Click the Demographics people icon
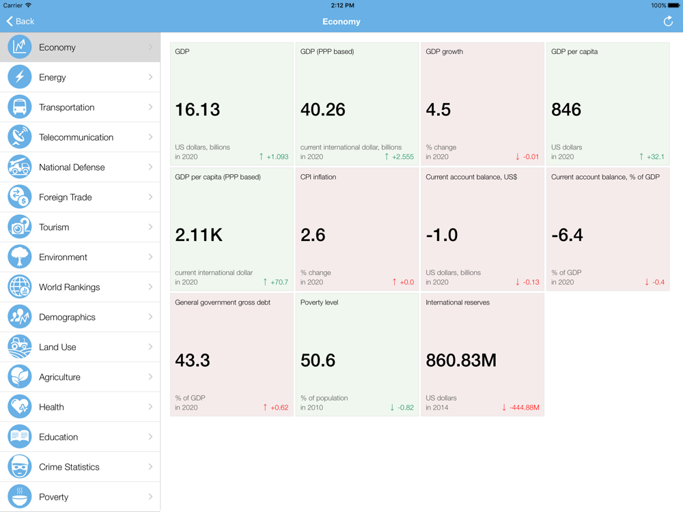 [20, 317]
